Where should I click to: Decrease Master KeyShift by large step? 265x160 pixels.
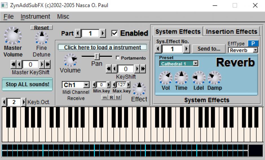[13, 64]
